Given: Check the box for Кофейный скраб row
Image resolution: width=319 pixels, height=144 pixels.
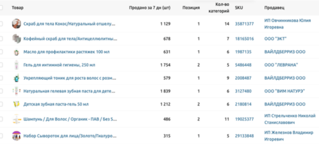Looking at the screenshot, I should 1,39.
